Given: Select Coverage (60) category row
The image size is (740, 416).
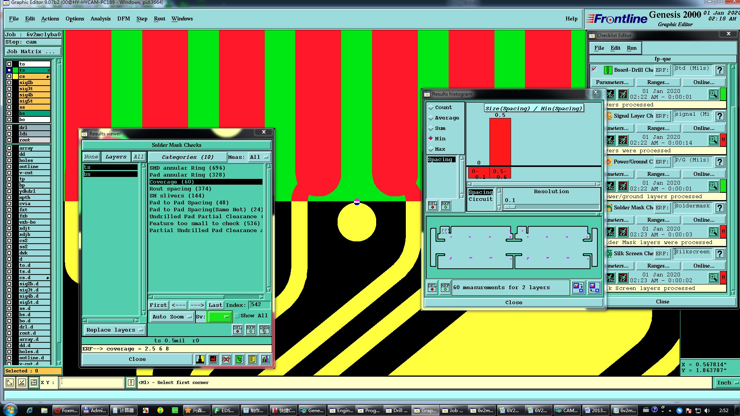Looking at the screenshot, I should pos(206,182).
